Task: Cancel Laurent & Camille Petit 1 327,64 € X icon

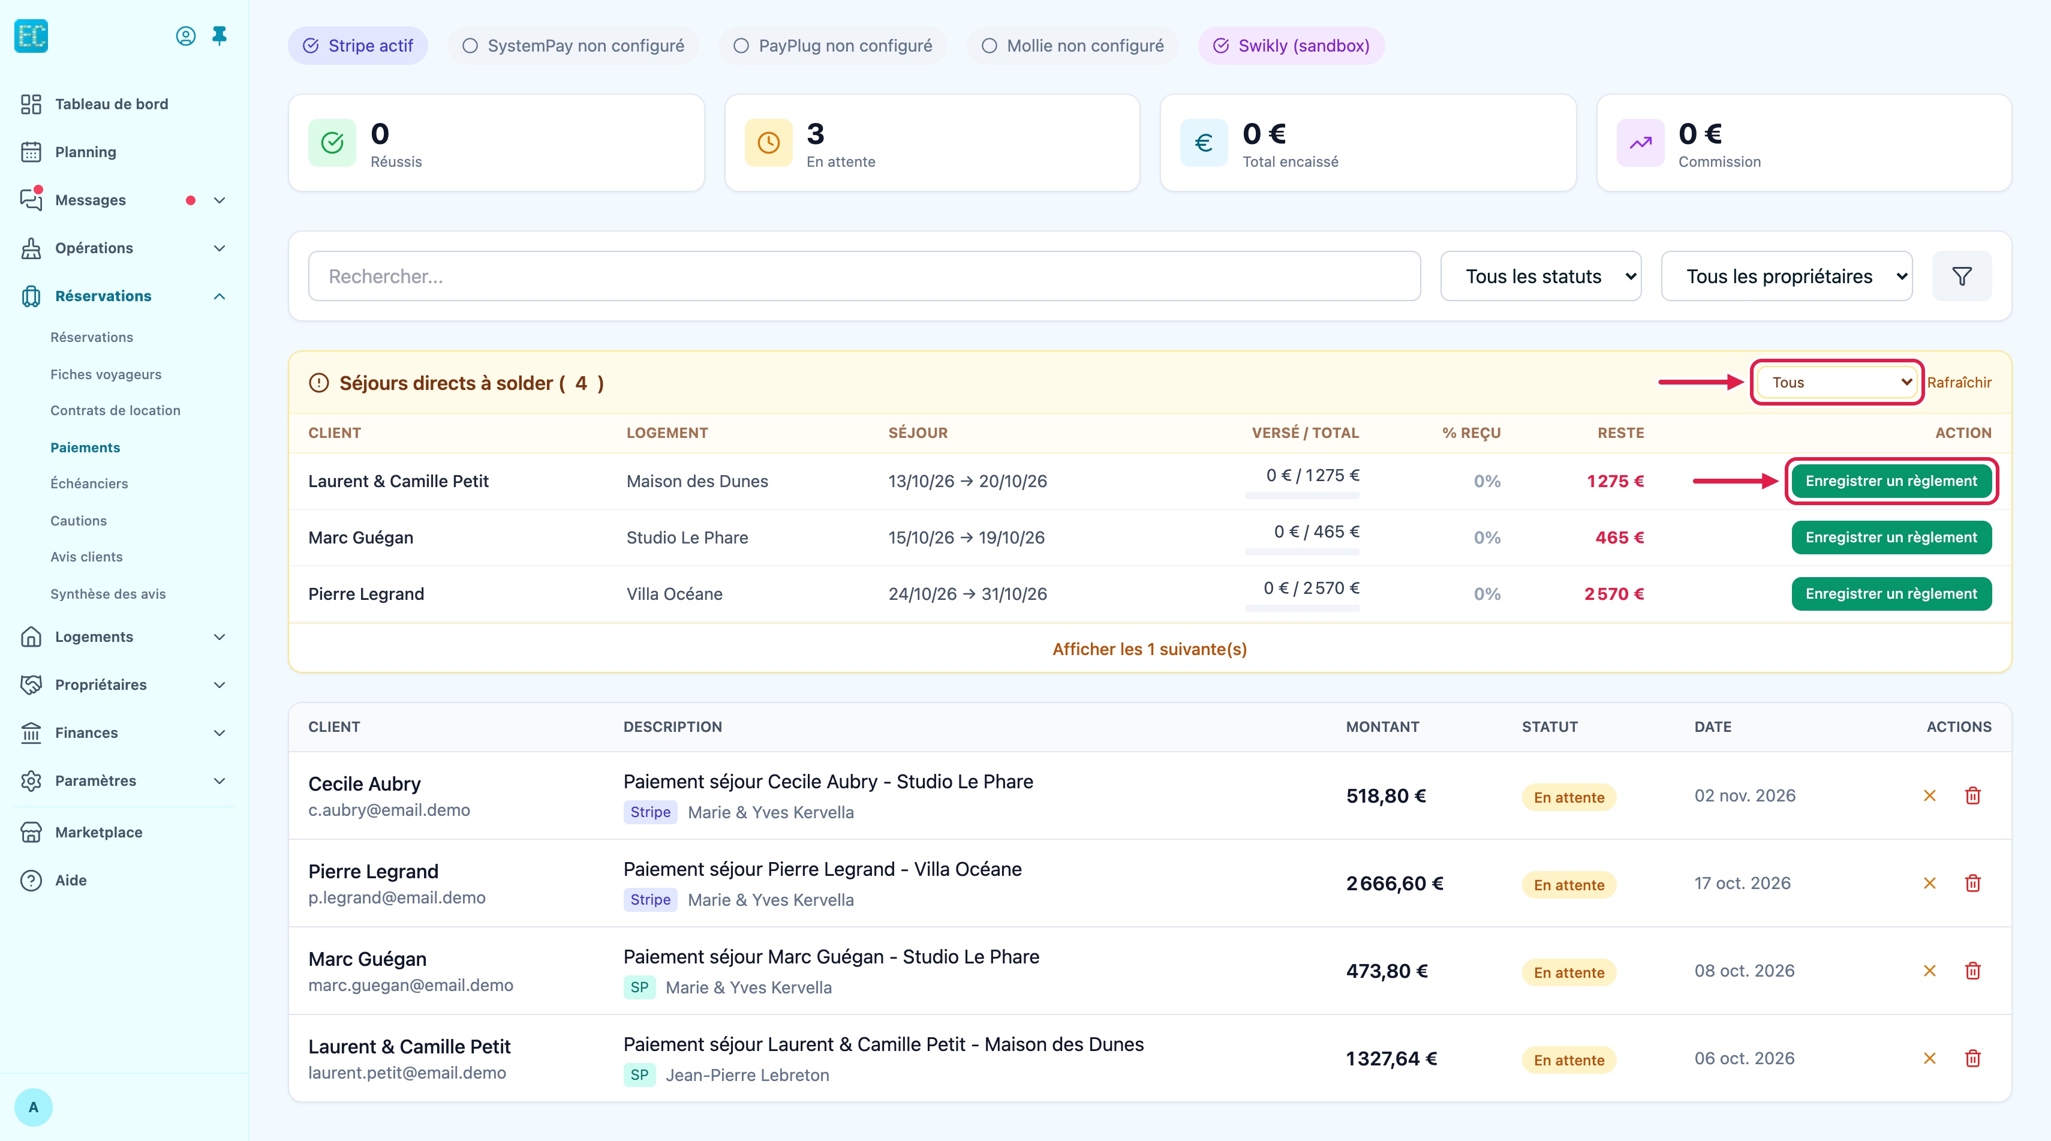Action: click(1929, 1058)
